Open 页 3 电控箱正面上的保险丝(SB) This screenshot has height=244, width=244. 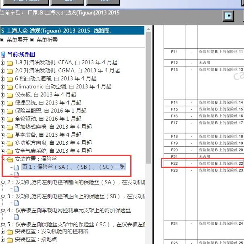coord(73,197)
